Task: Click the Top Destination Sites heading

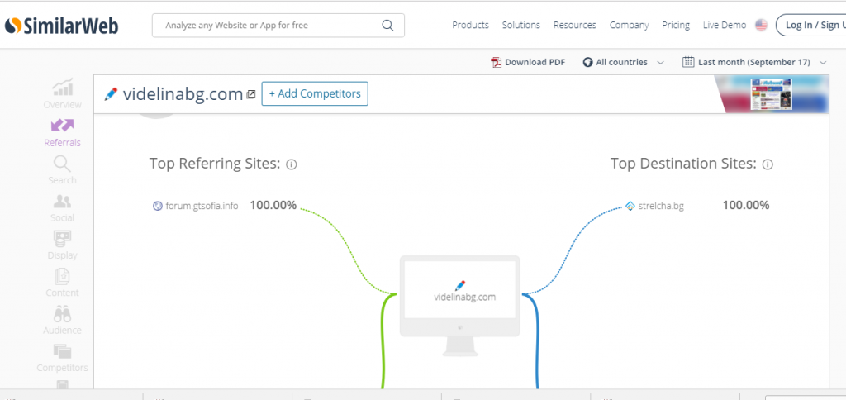Action: 683,164
